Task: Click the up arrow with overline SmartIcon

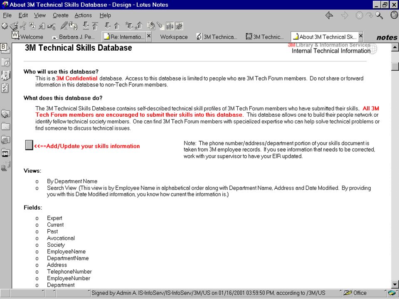Action: [95, 26]
